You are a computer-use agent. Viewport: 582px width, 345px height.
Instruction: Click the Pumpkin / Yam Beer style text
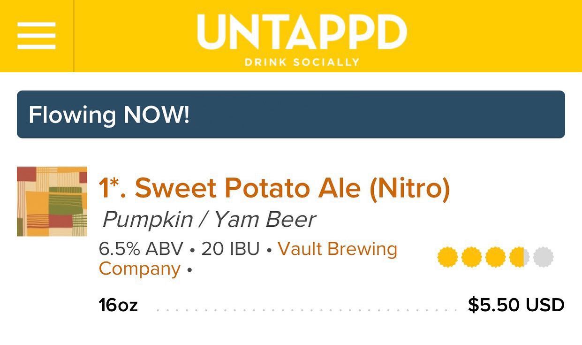click(209, 219)
